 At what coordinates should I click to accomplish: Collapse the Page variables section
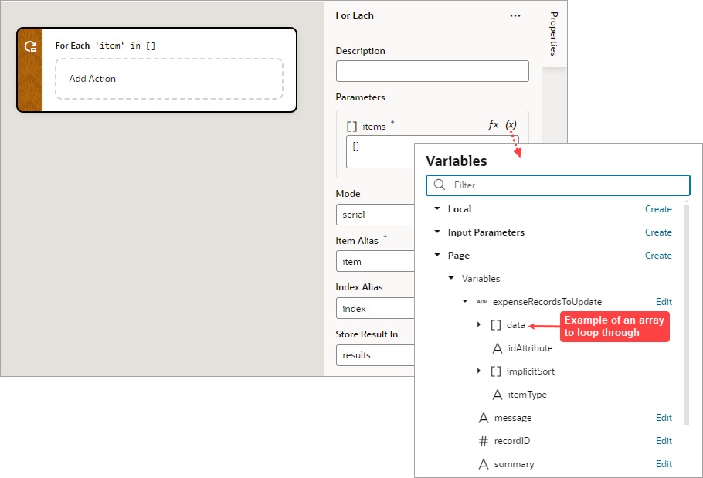(x=436, y=255)
